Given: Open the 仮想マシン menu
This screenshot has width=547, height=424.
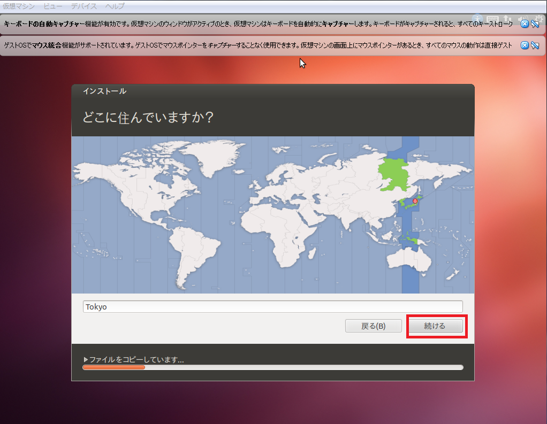Looking at the screenshot, I should (x=18, y=6).
